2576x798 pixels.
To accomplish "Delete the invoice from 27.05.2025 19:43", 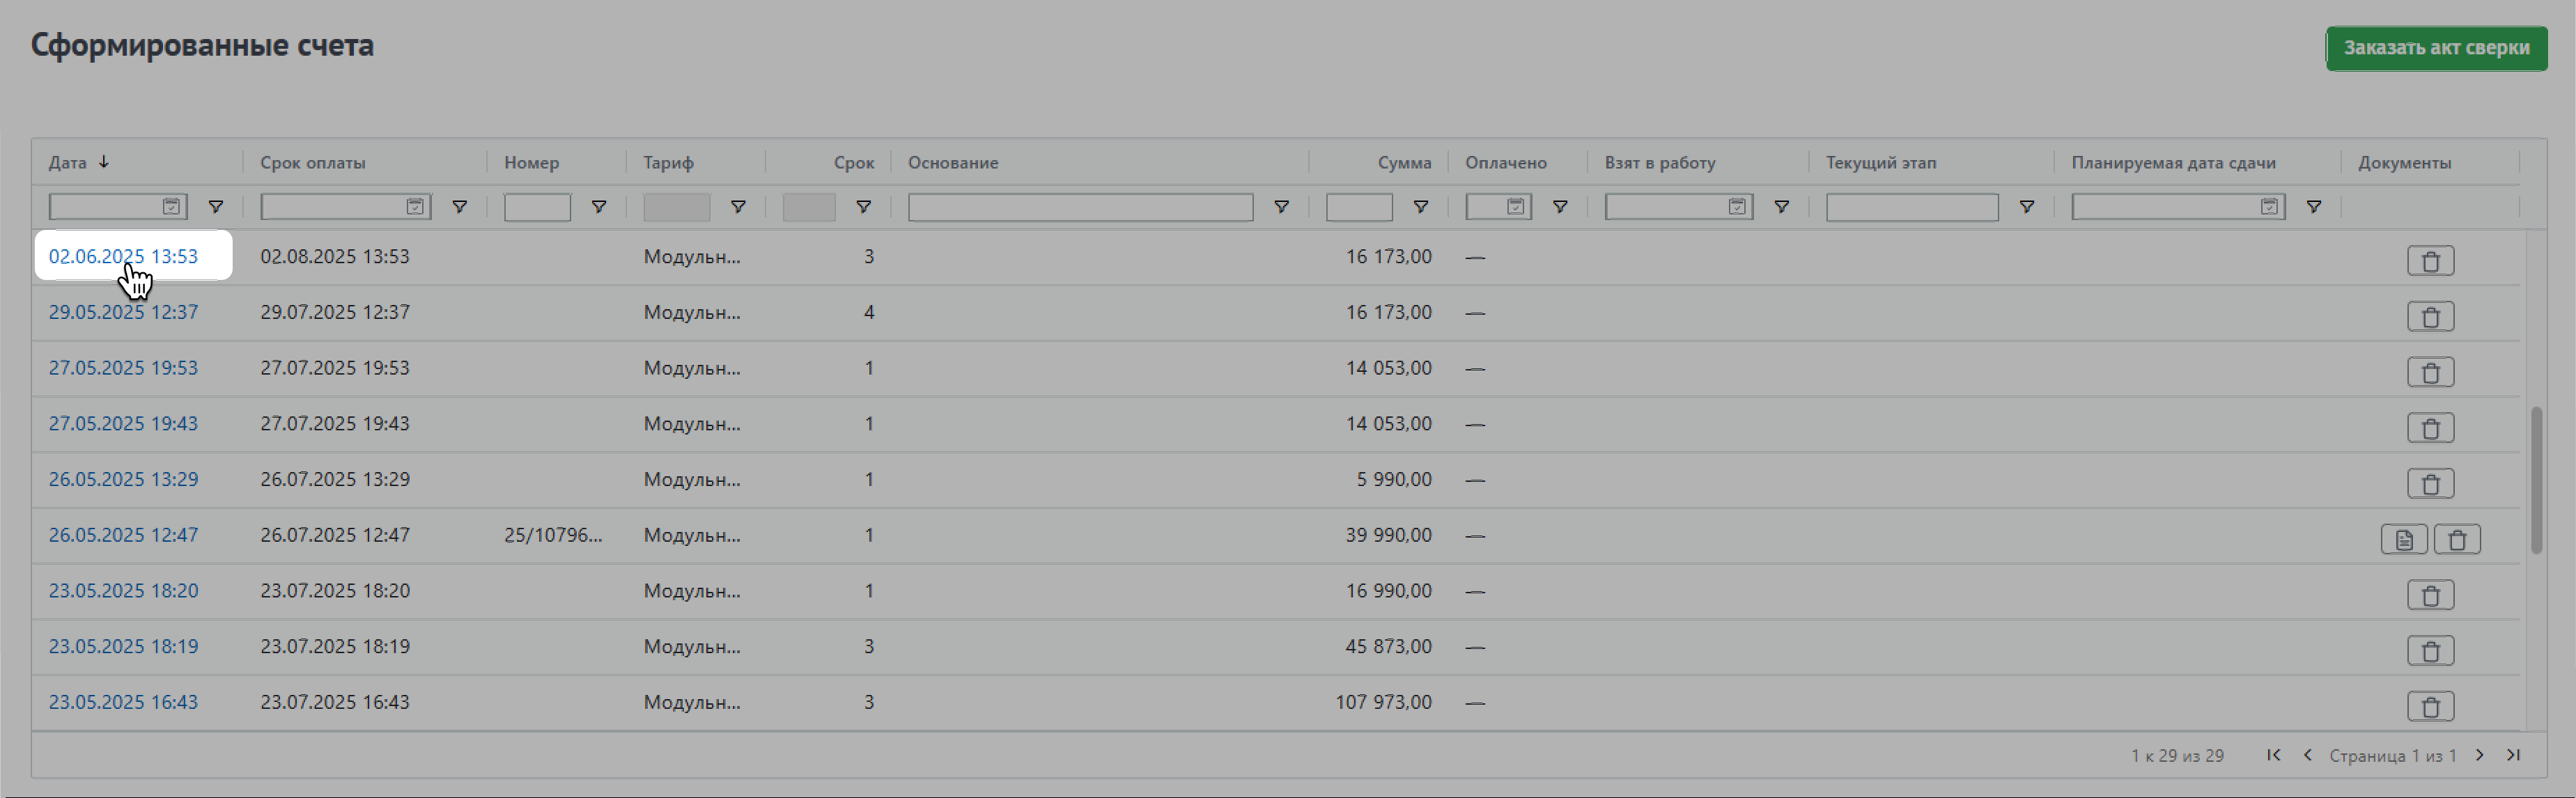I will point(2430,428).
